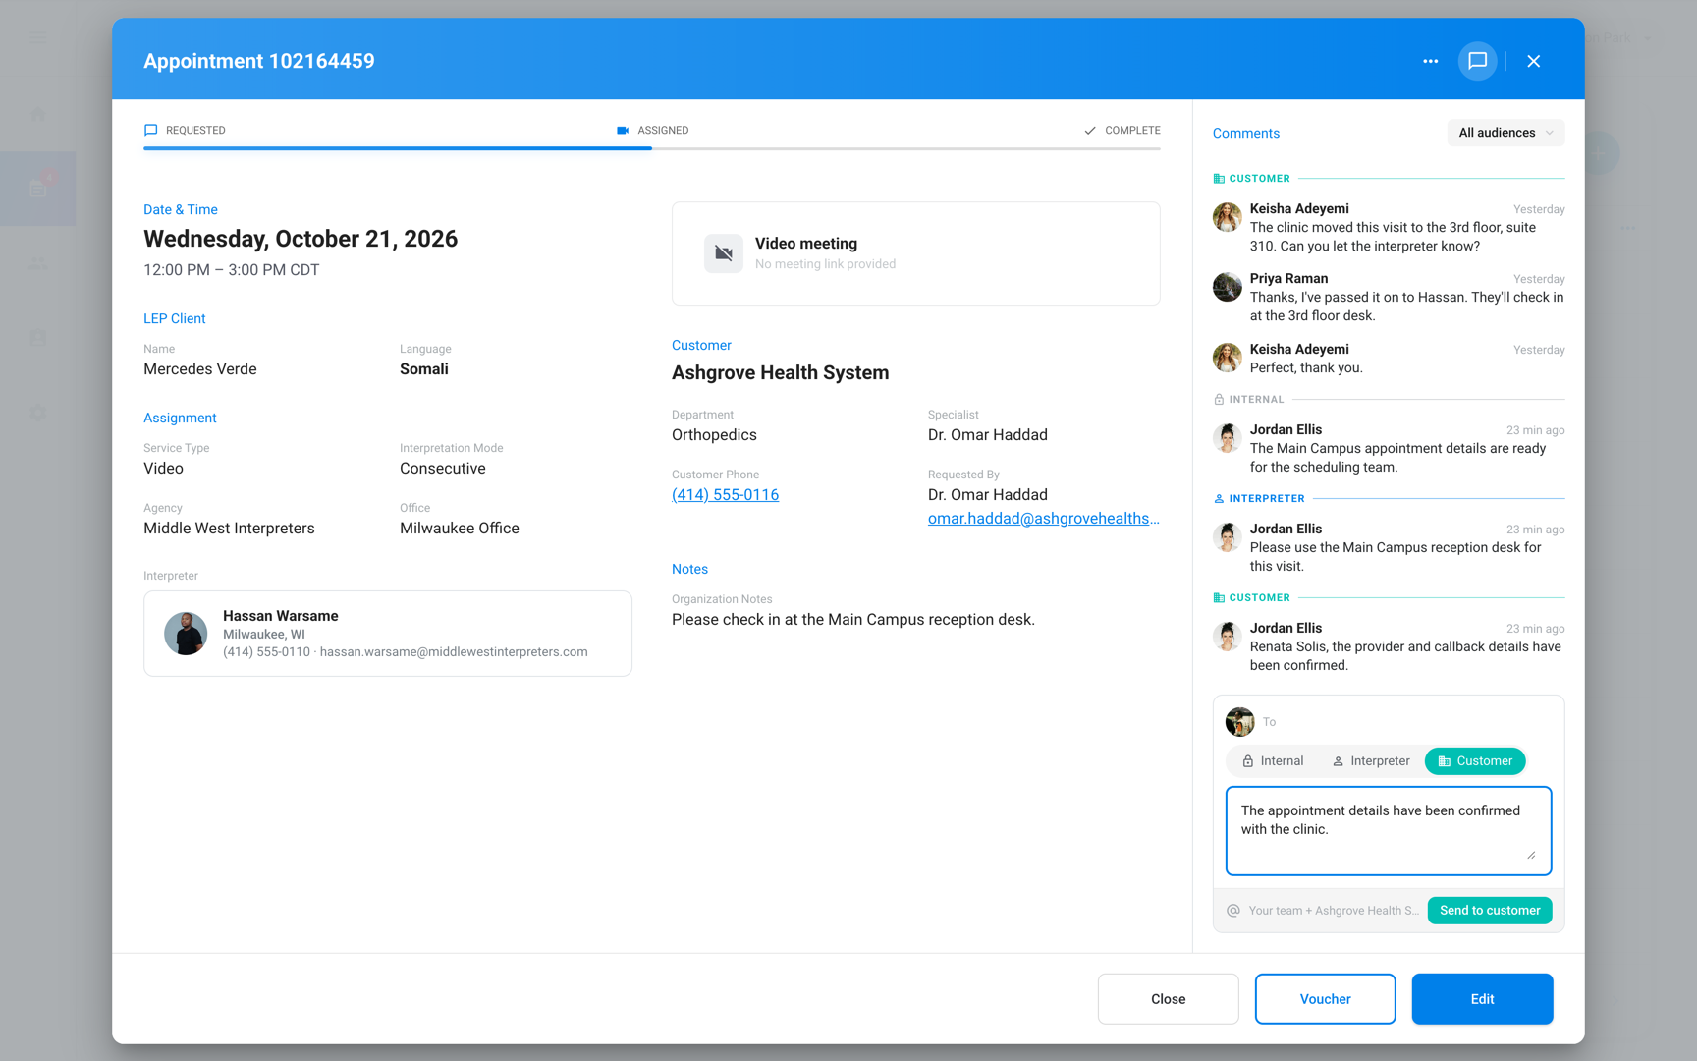This screenshot has height=1061, width=1697.
Task: Open omar.haddad email link
Action: click(1043, 519)
